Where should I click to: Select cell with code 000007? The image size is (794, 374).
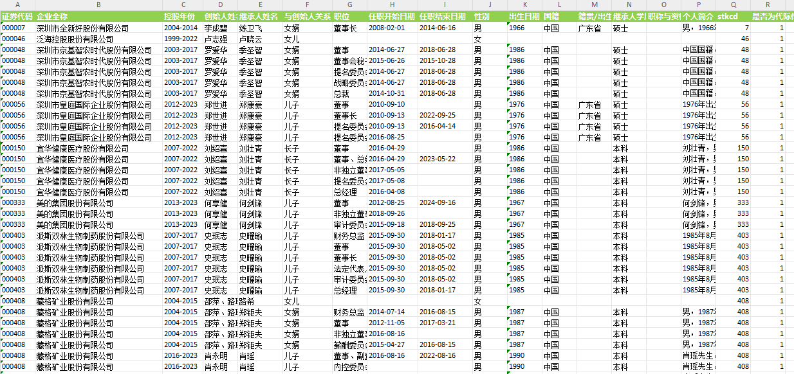(x=17, y=28)
